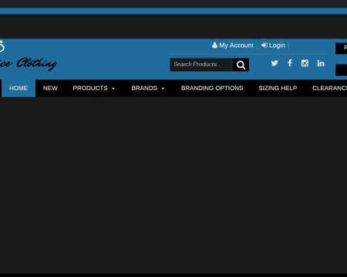Click the white logo emblem above Clothing text

2,46
